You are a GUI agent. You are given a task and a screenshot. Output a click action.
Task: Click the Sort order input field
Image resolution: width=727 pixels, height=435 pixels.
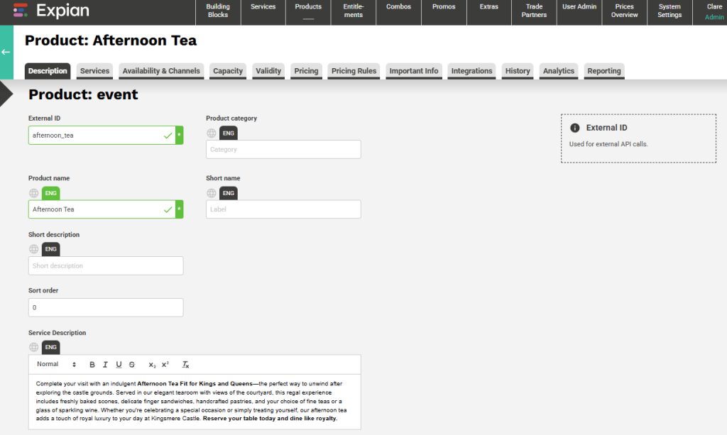click(x=106, y=308)
